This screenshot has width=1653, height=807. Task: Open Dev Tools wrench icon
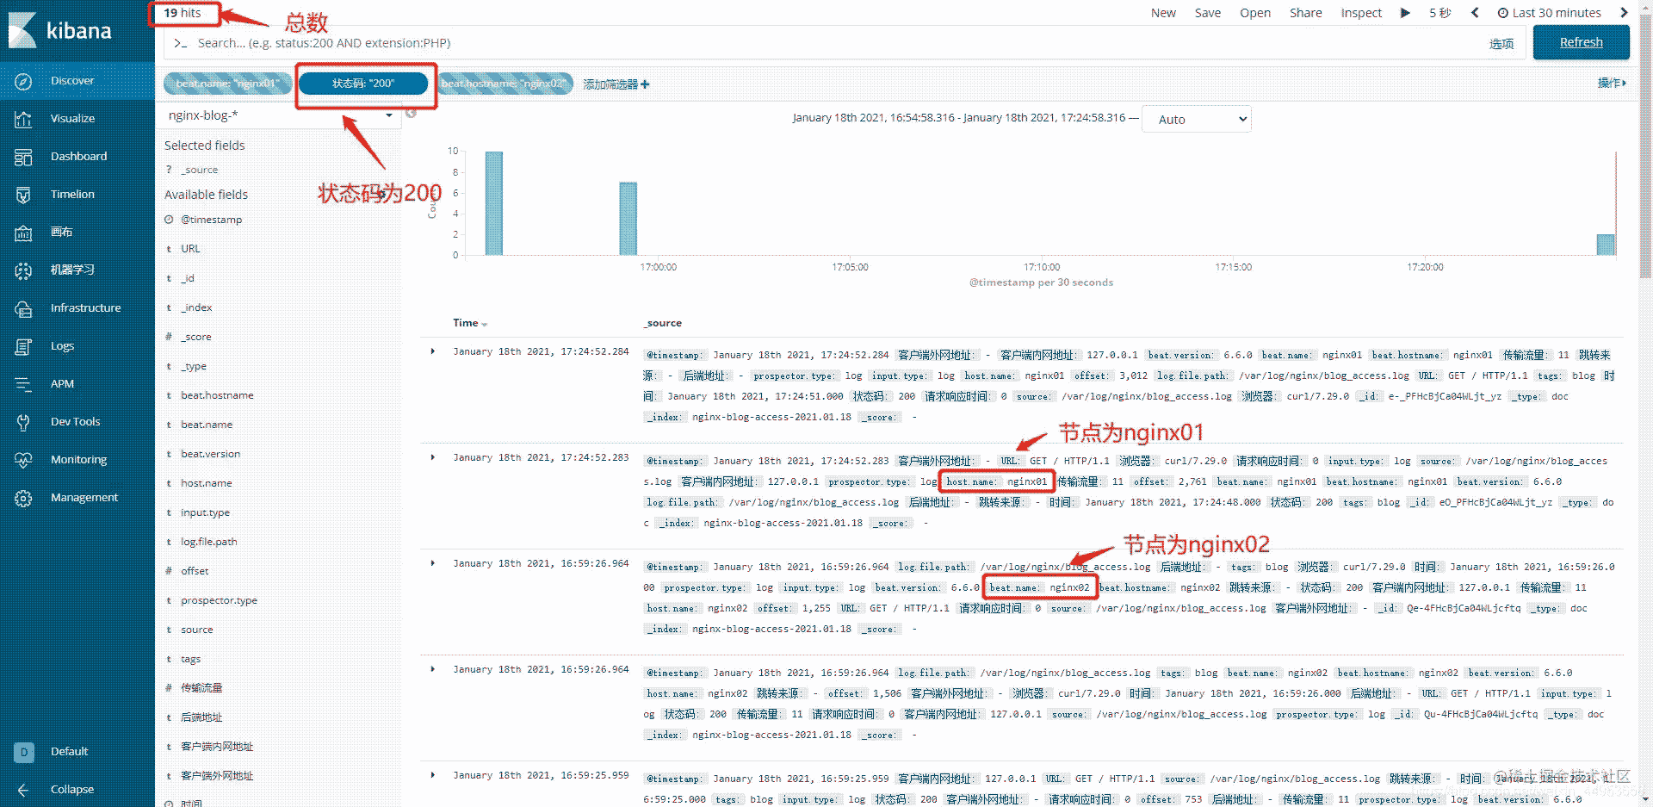click(23, 422)
